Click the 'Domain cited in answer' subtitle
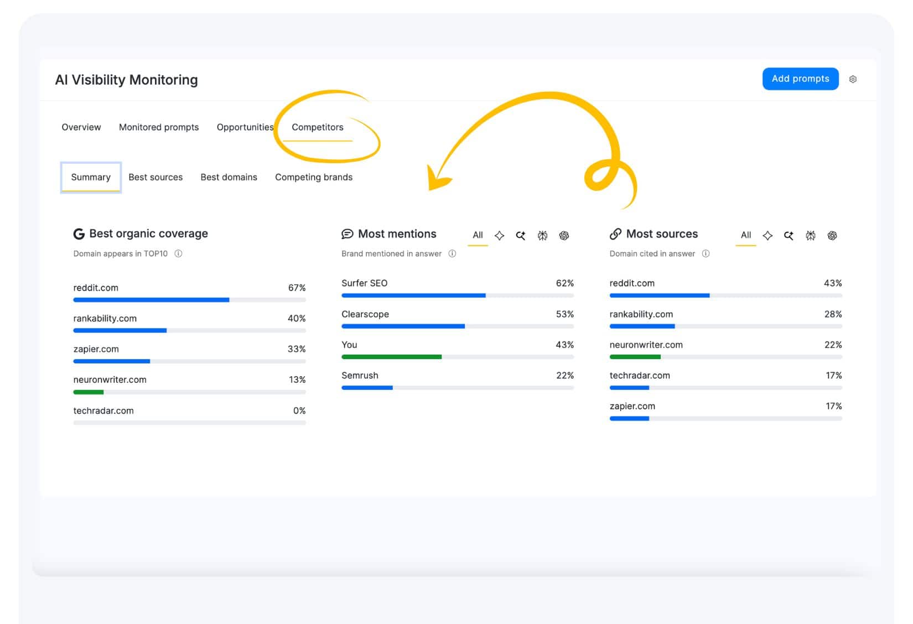This screenshot has width=913, height=624. (x=652, y=253)
